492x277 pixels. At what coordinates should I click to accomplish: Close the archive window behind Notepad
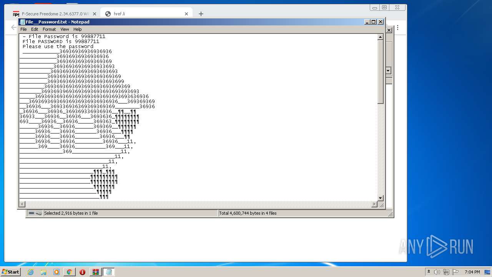click(x=389, y=30)
